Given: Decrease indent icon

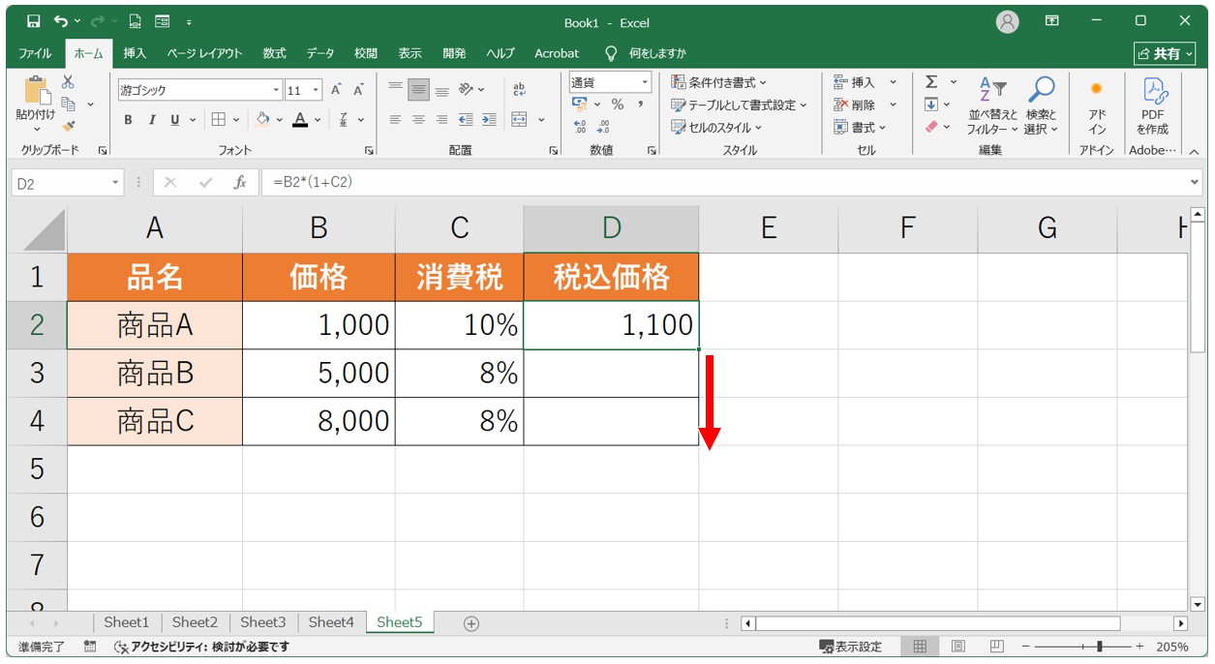Looking at the screenshot, I should [x=466, y=120].
